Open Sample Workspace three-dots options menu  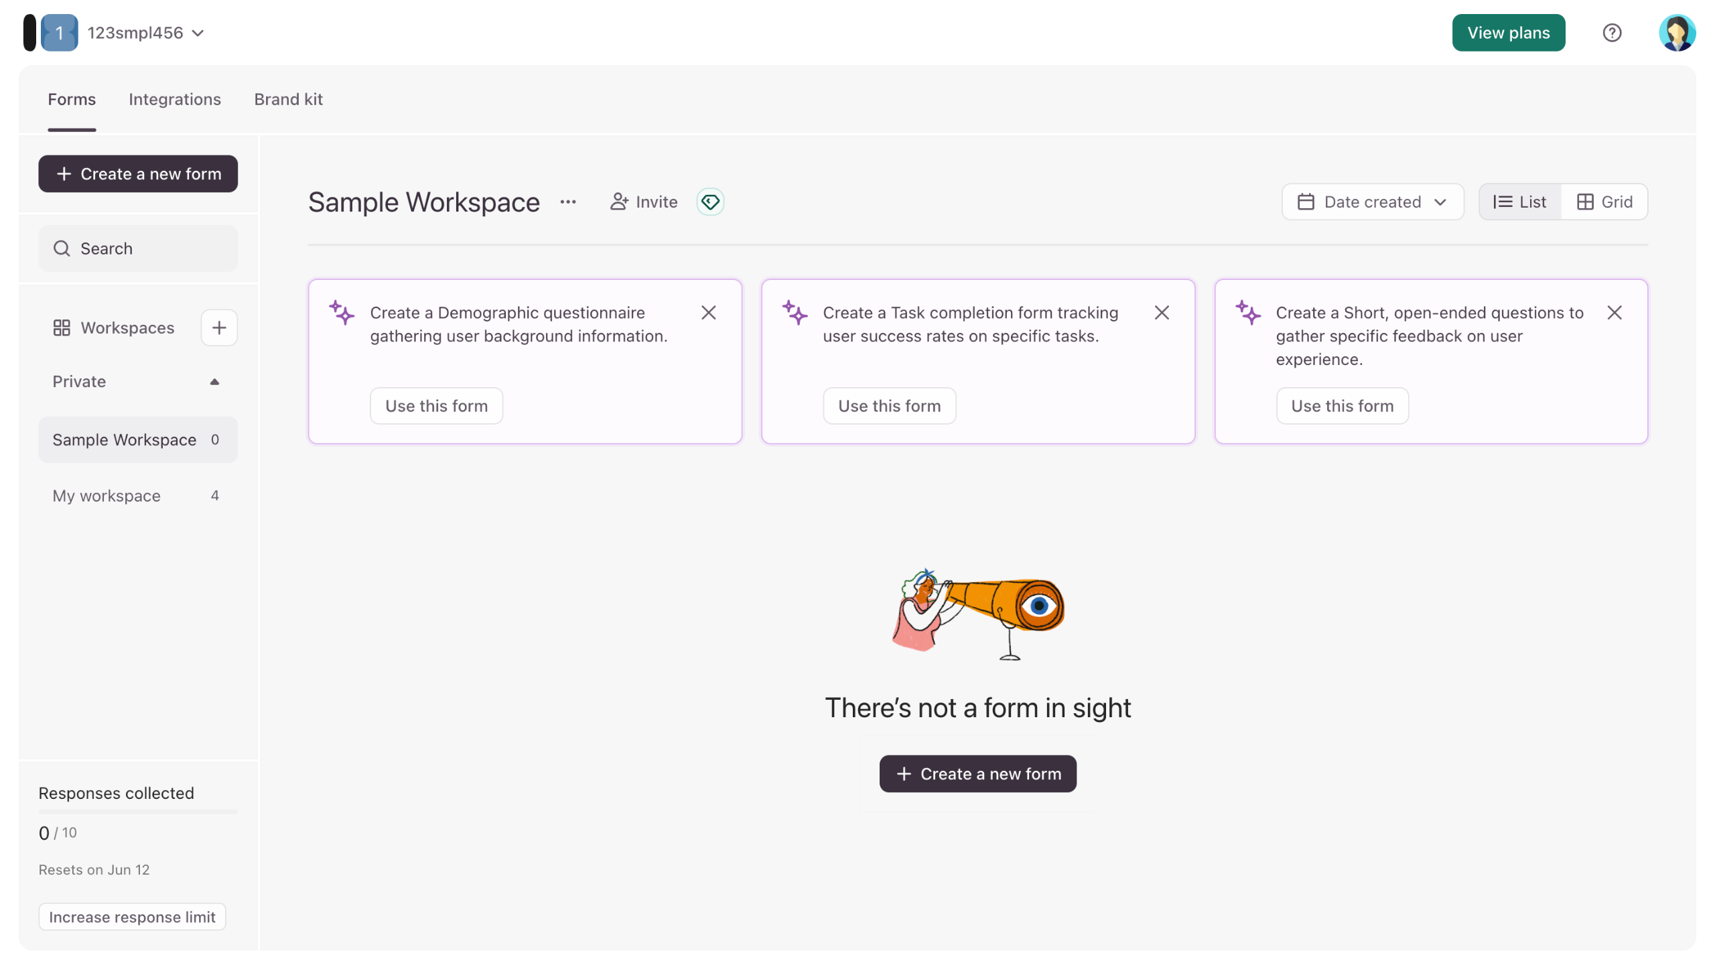coord(568,202)
